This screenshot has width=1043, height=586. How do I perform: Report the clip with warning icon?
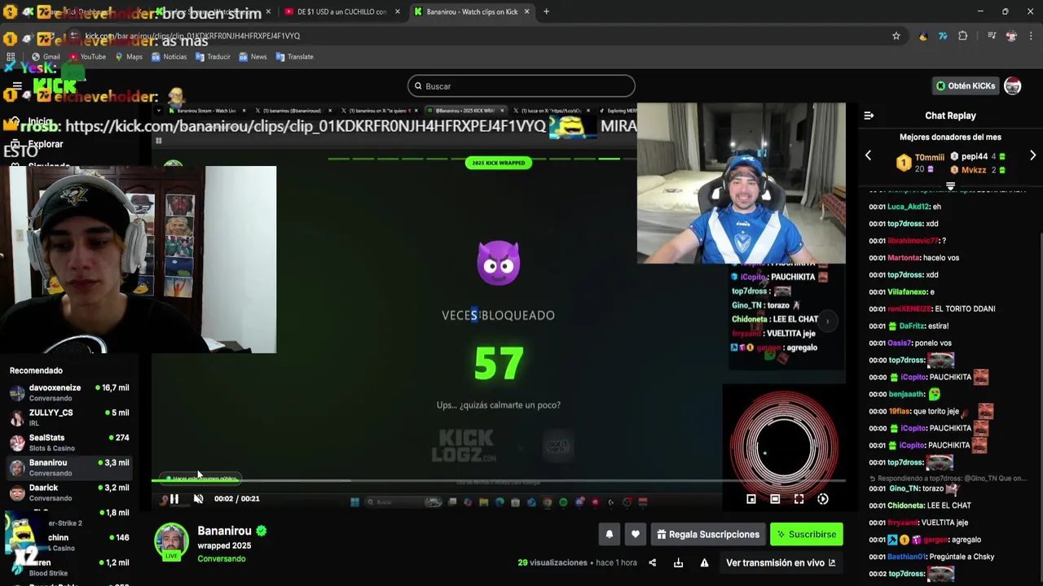click(704, 562)
